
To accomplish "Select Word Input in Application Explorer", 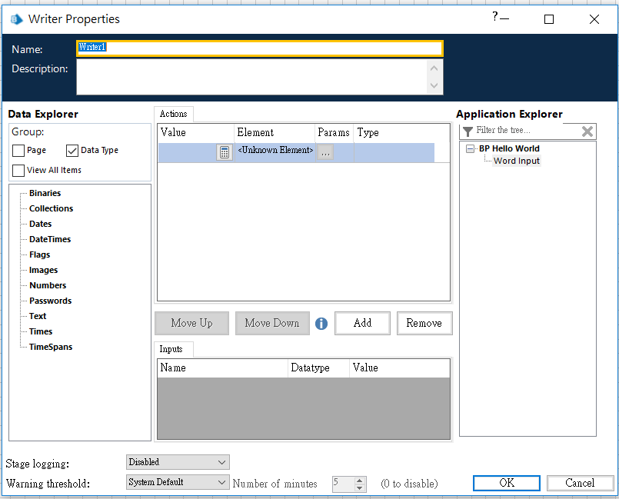I will 517,161.
